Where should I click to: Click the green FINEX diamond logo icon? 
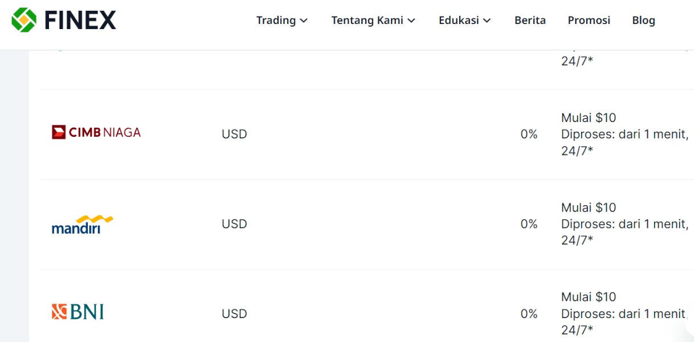pos(23,20)
